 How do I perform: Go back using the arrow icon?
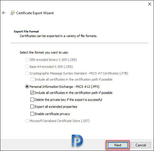pyautogui.click(x=4, y=13)
